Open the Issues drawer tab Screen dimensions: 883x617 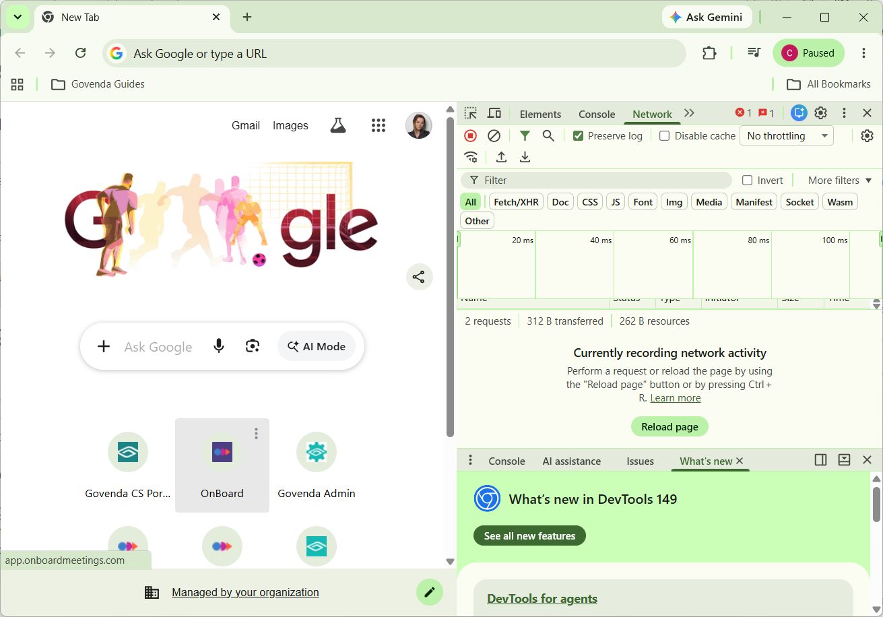click(640, 461)
